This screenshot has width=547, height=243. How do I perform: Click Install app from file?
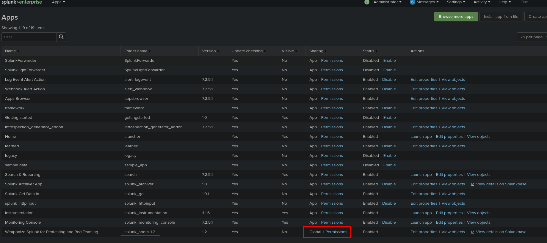(501, 17)
